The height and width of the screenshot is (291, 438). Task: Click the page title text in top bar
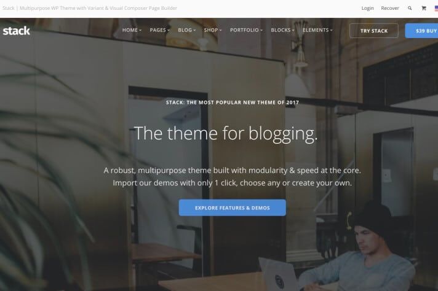(x=90, y=8)
